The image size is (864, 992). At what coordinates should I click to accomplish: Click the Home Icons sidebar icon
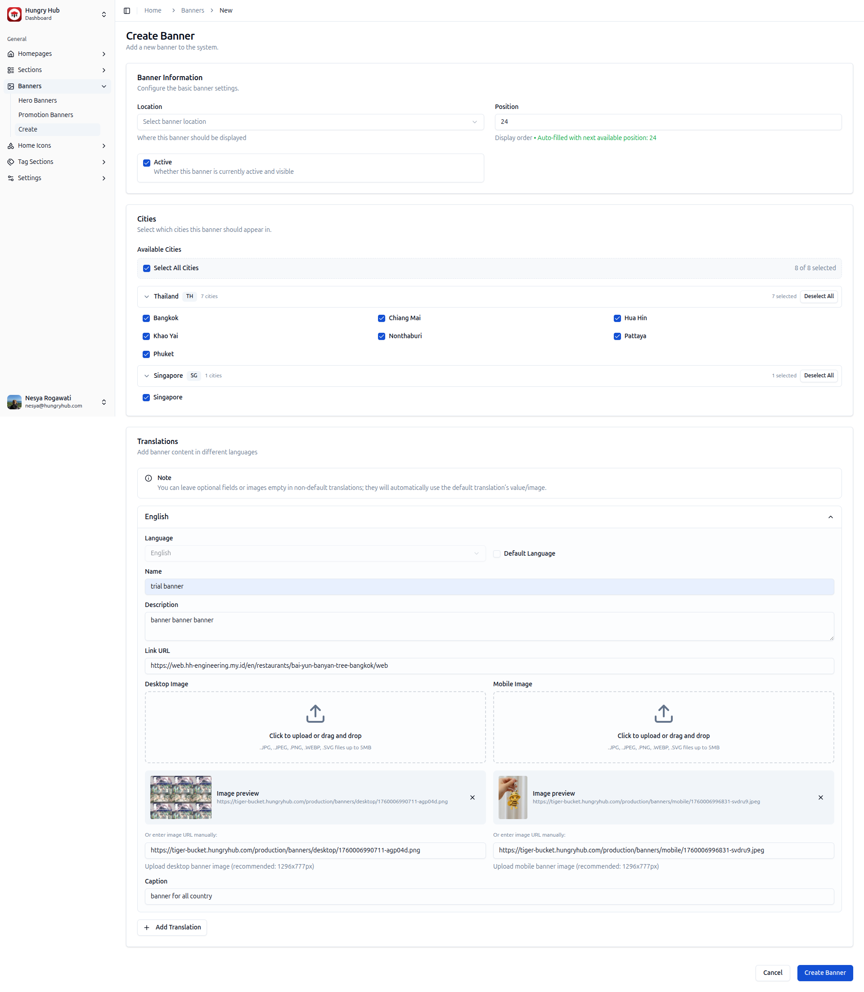(11, 146)
